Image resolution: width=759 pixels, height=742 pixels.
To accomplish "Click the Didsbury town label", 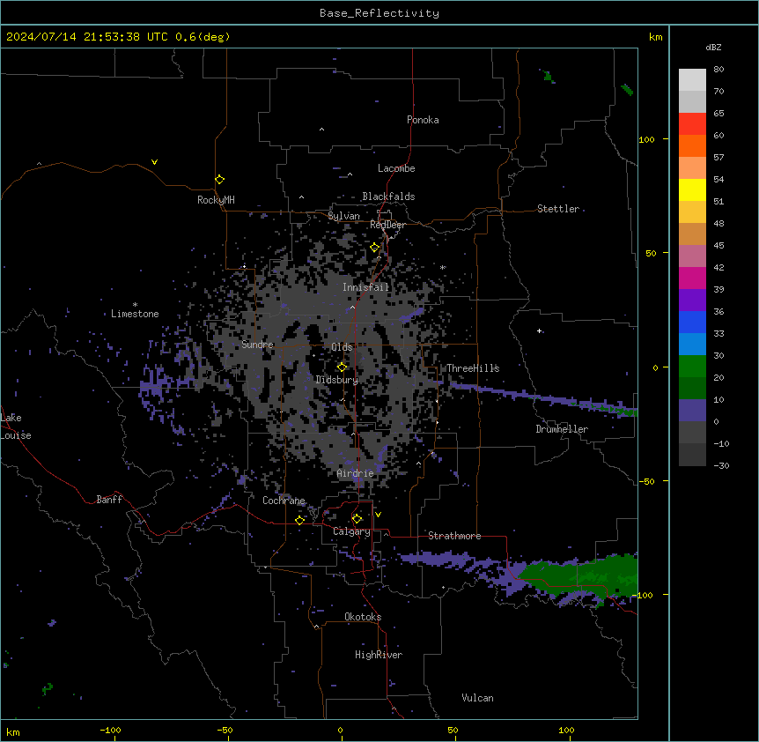I will [337, 380].
